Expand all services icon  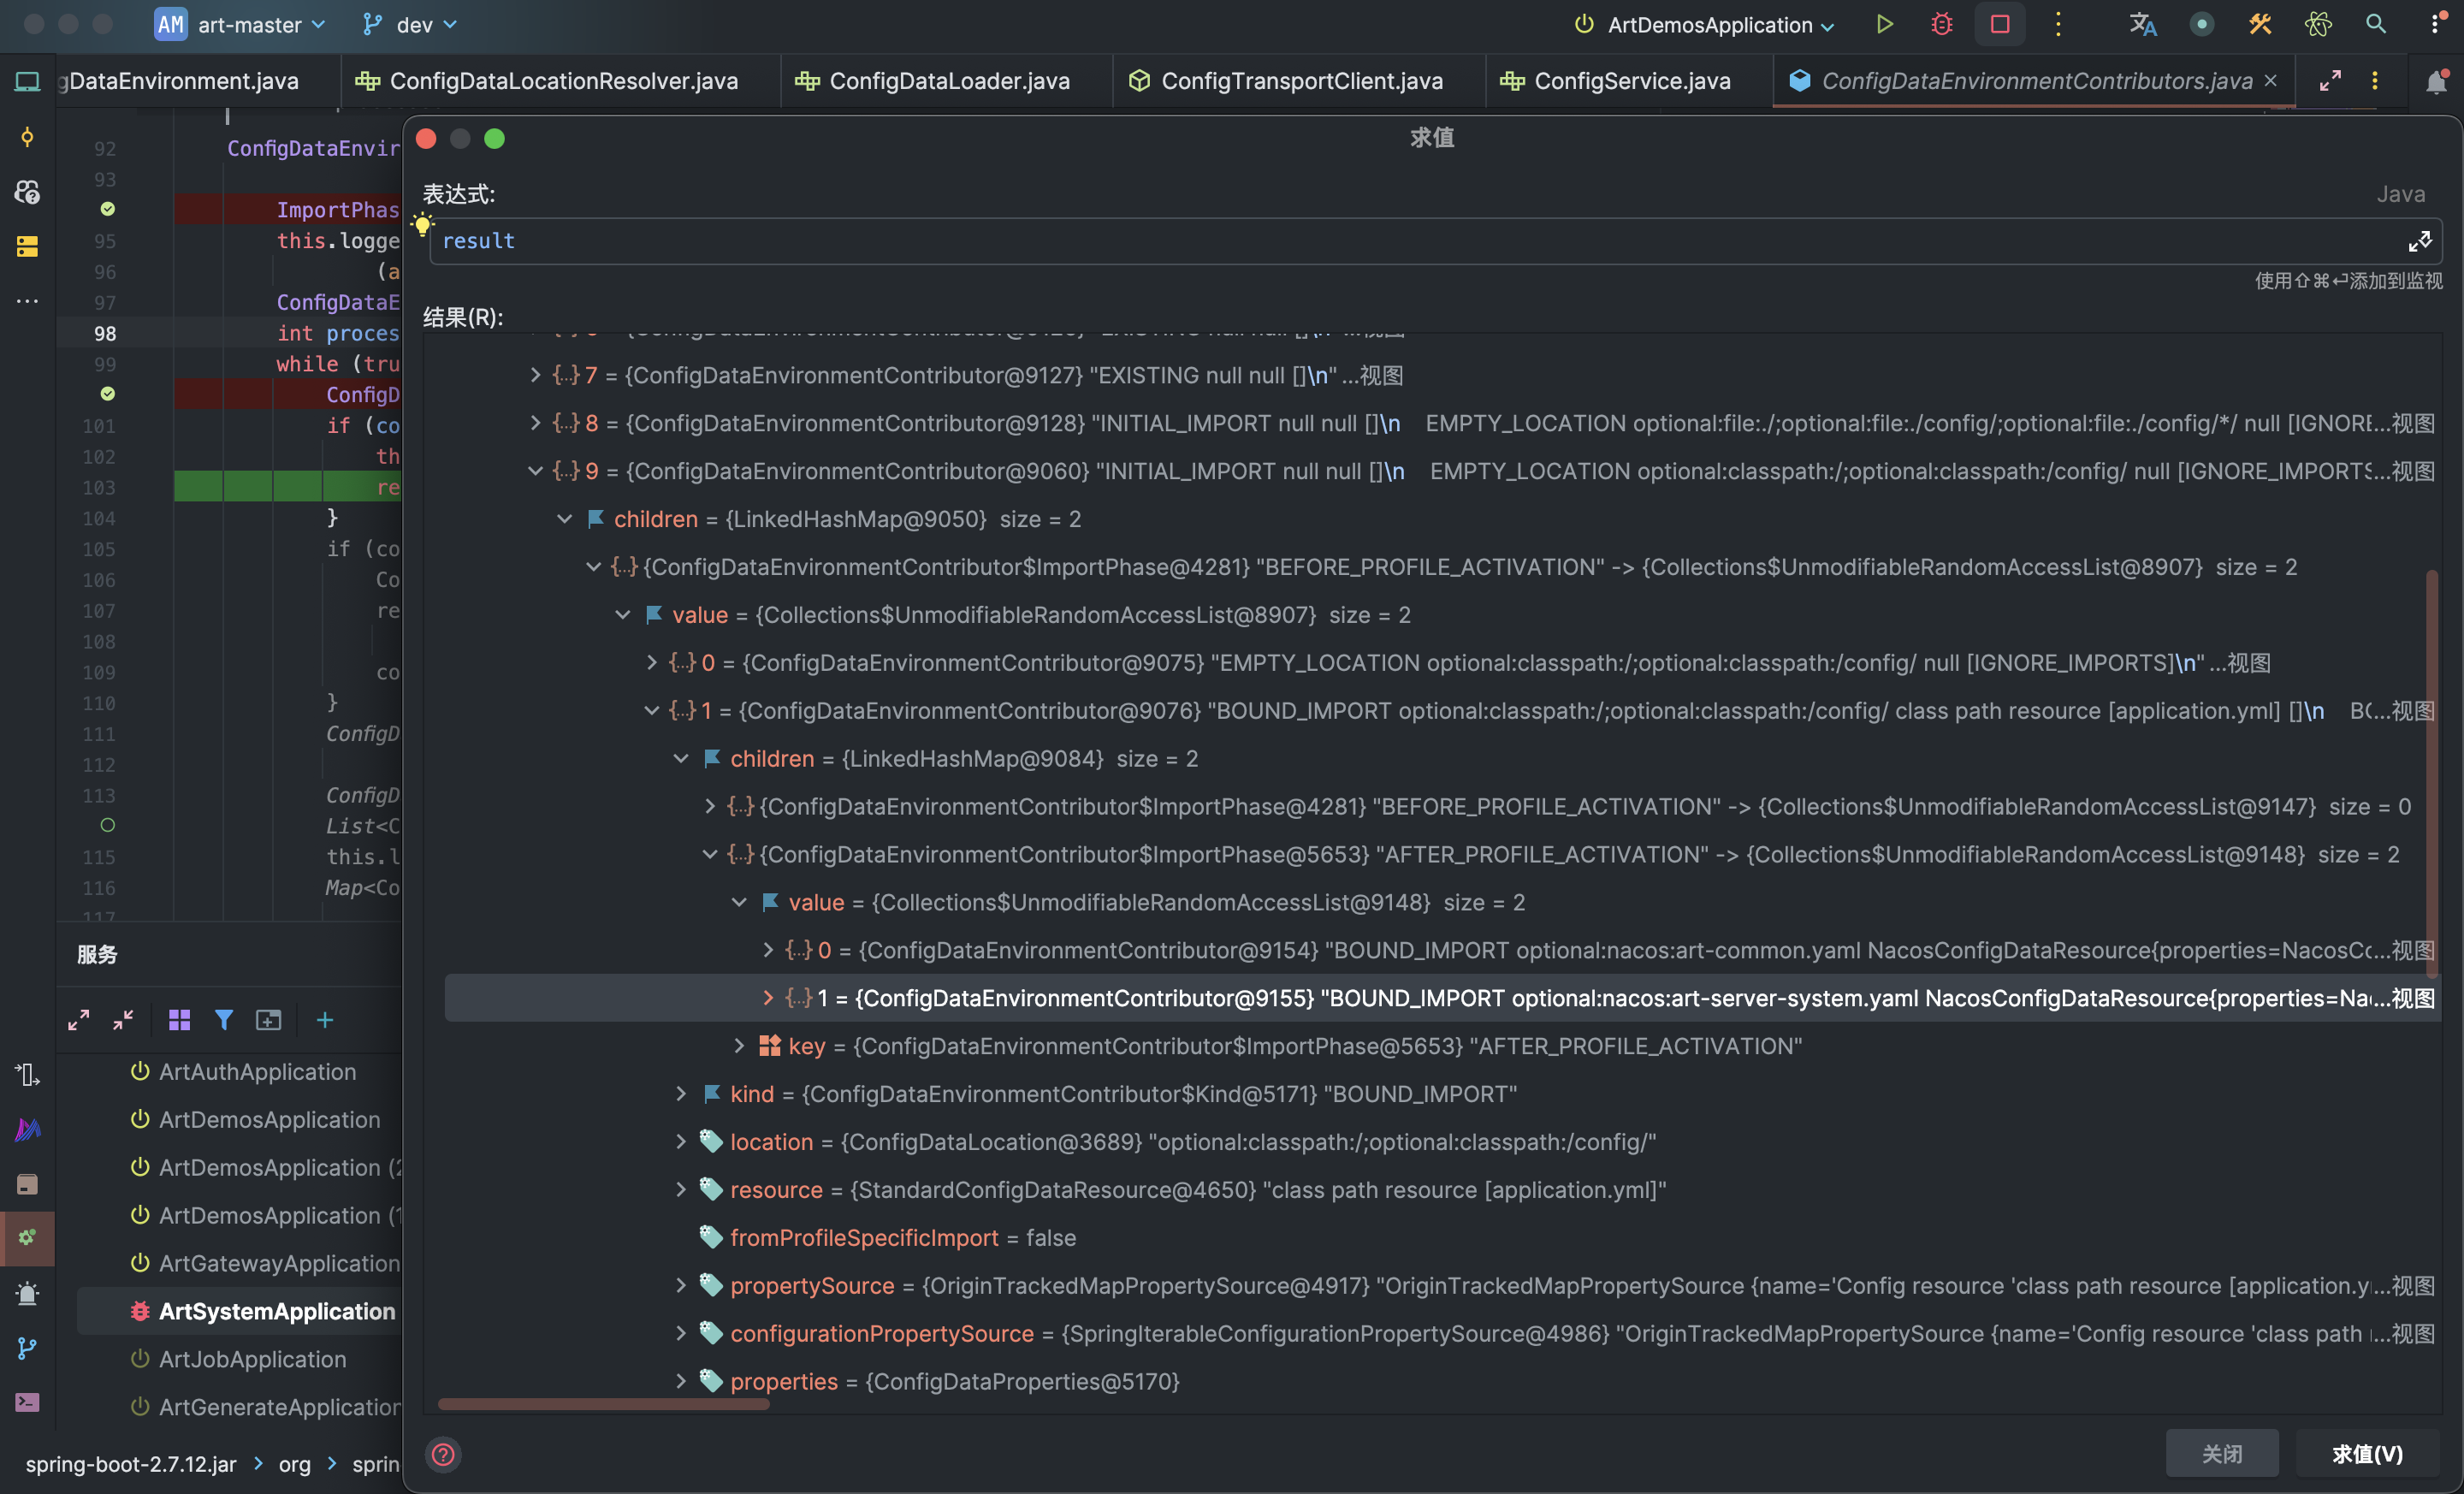pyautogui.click(x=79, y=1020)
